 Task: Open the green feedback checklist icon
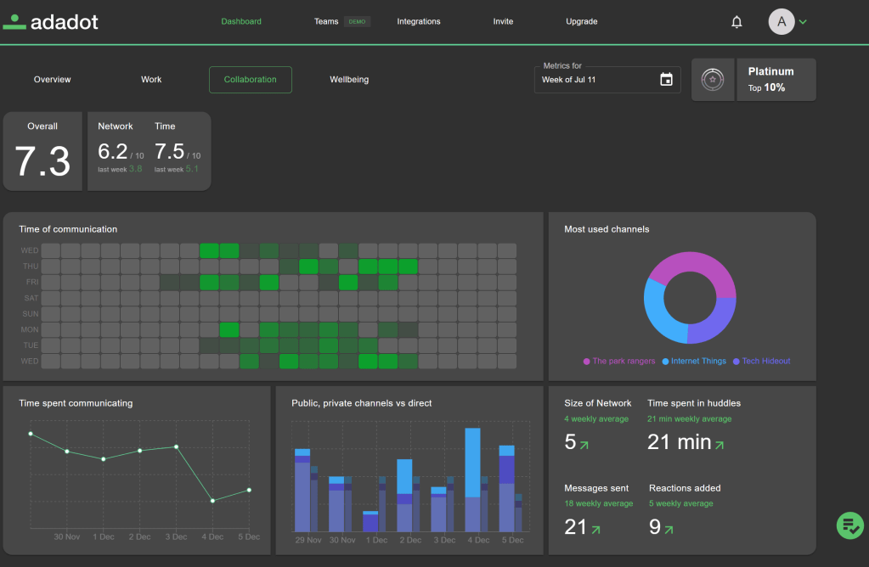(849, 525)
